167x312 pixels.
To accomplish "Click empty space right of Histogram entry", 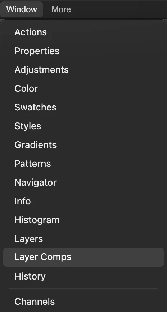I will pos(111,220).
